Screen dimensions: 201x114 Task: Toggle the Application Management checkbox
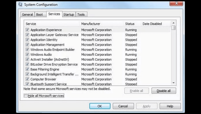tap(27, 45)
